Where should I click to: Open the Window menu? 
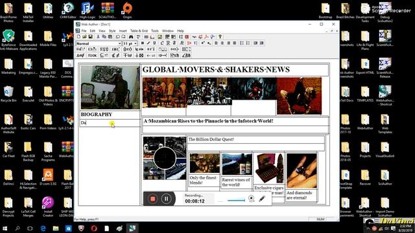click(x=168, y=31)
